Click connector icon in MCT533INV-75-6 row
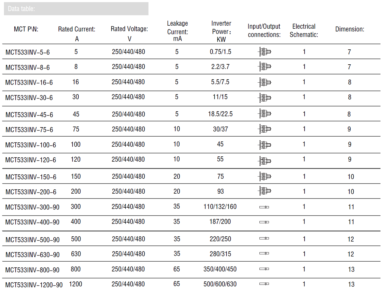Screen dimensions: 382x290 tap(264, 129)
